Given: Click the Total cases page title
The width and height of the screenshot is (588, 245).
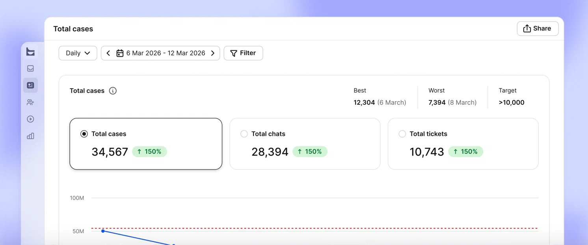Looking at the screenshot, I should point(73,29).
